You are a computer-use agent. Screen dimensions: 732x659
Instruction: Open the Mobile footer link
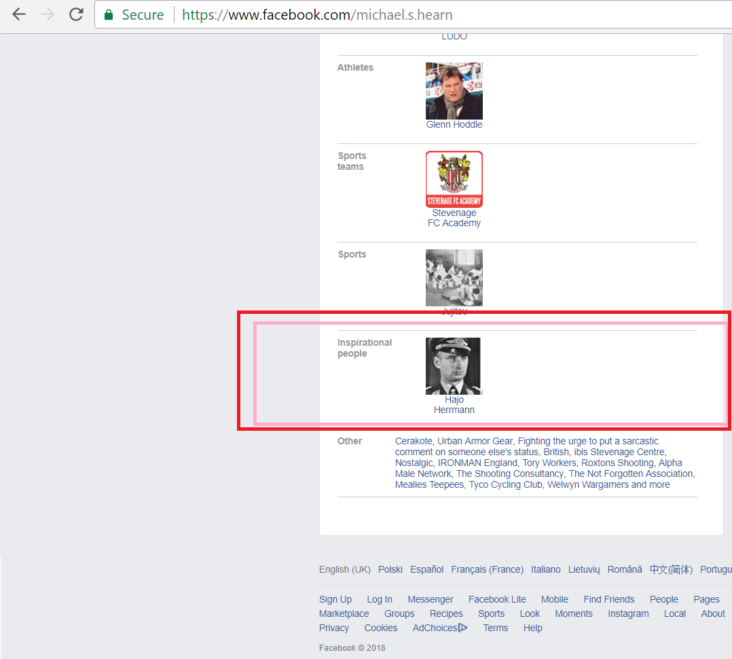555,600
